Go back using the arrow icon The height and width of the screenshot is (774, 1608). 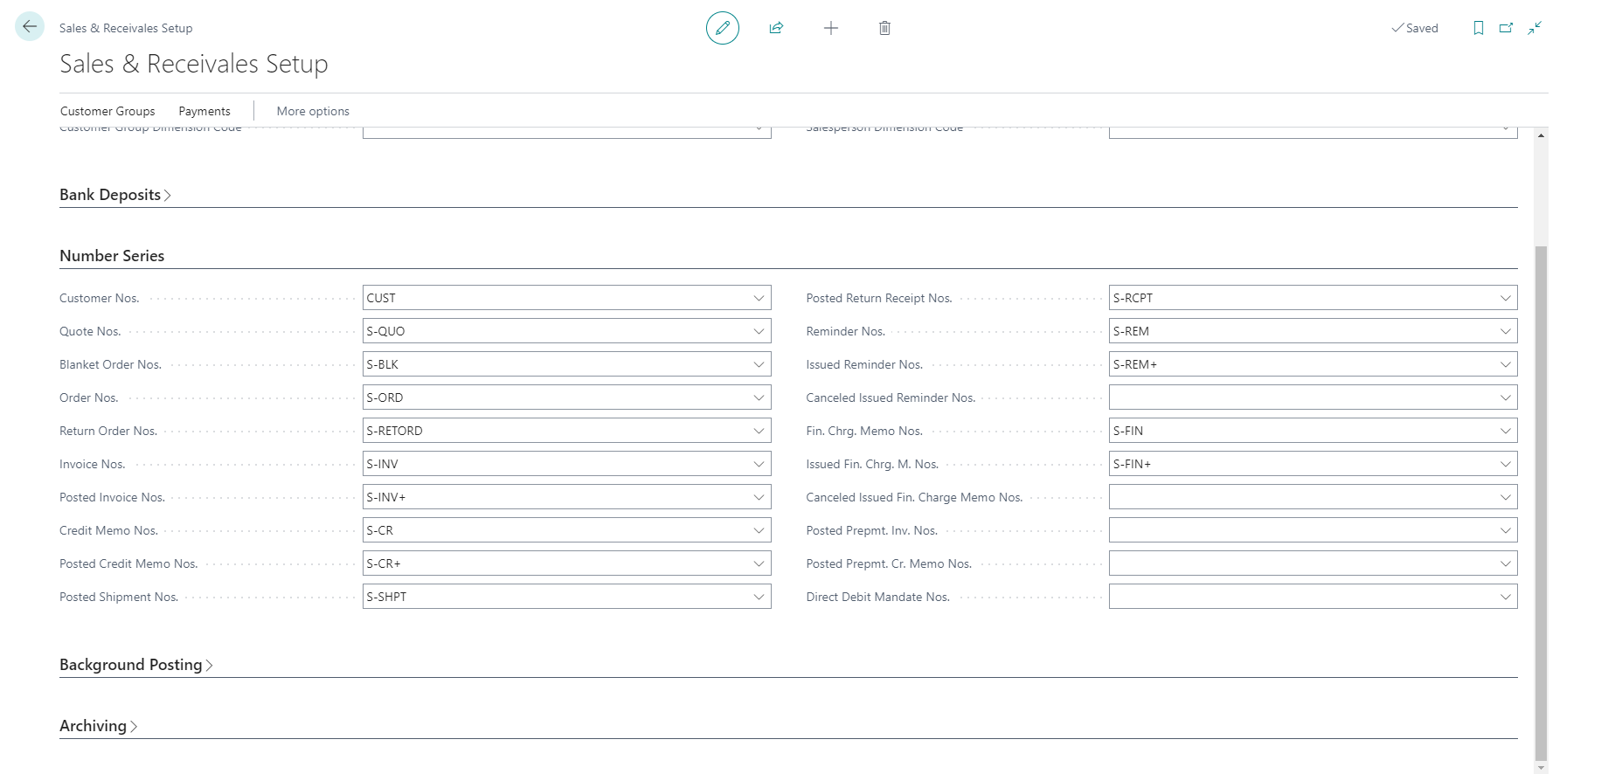(30, 26)
